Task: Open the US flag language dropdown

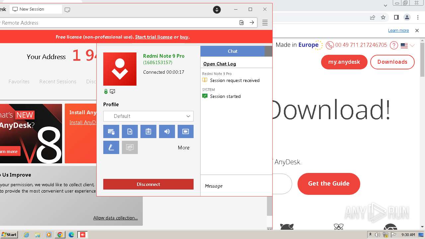Action: (x=408, y=45)
